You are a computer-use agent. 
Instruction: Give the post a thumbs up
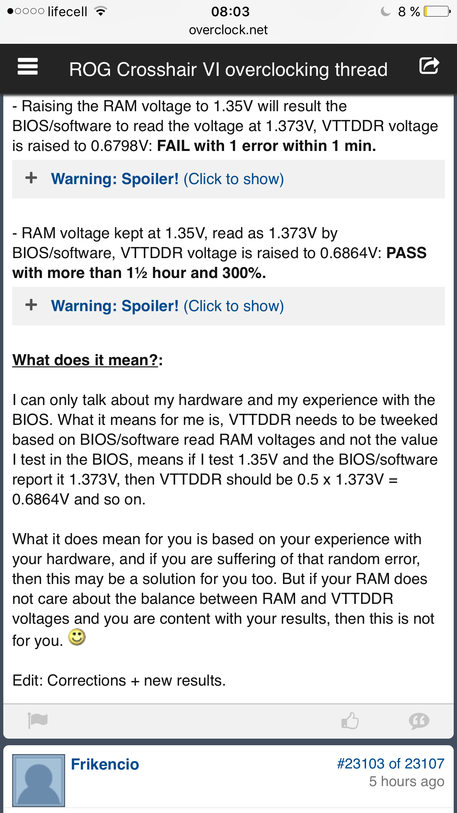[x=350, y=721]
